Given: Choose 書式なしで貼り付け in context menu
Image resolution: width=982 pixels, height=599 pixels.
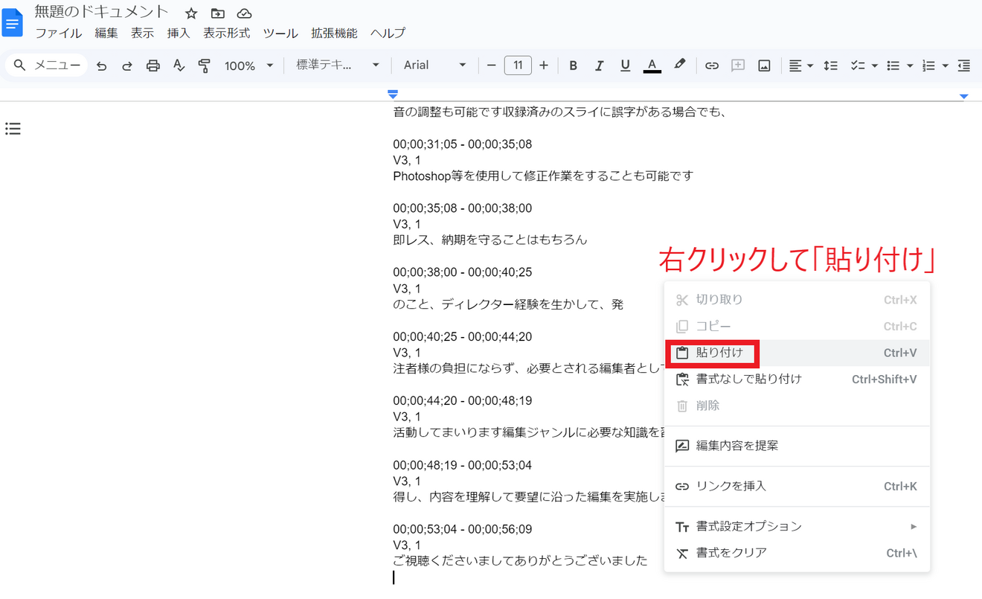Looking at the screenshot, I should tap(797, 379).
